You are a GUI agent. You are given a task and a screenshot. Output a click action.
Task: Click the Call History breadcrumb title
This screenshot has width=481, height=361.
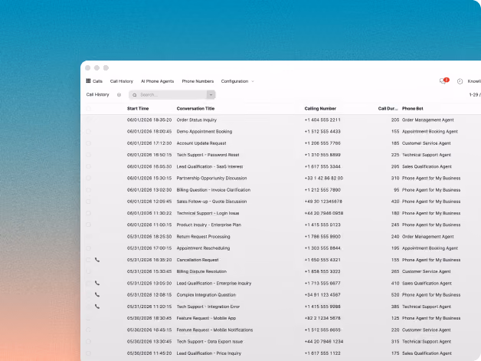(x=97, y=94)
